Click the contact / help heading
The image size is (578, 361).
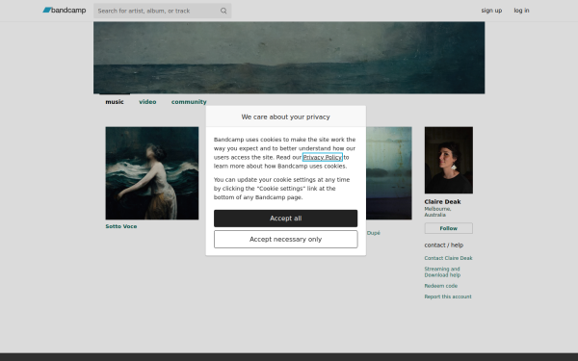[x=444, y=245]
